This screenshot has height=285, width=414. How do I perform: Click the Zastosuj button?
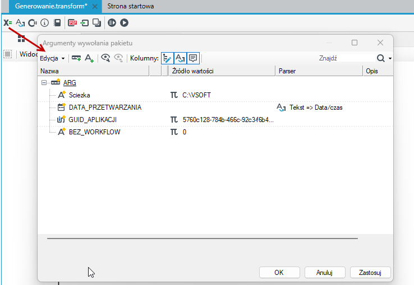pos(370,272)
